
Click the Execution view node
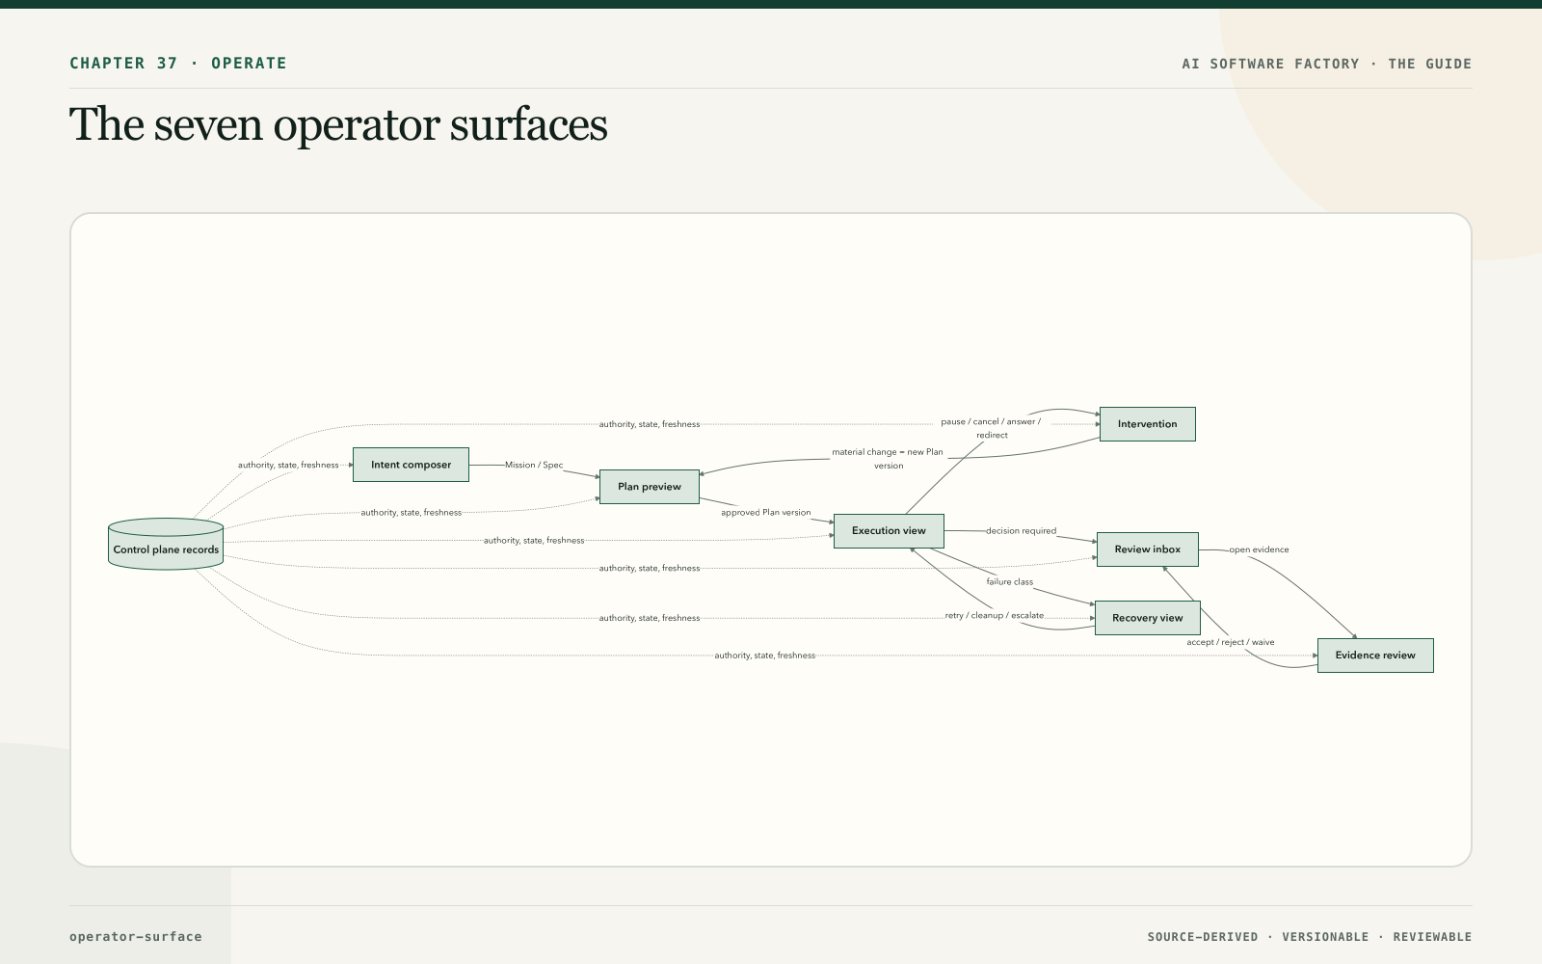[889, 531]
